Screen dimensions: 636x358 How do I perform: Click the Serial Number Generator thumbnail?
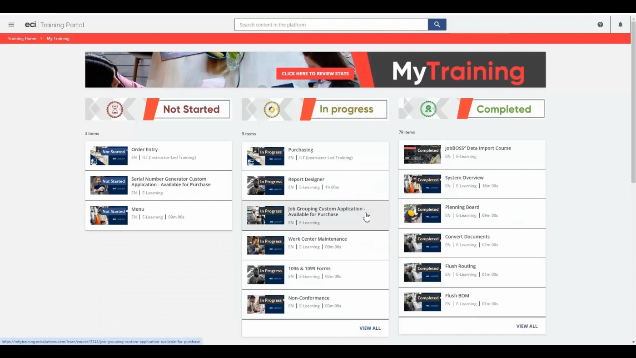[109, 185]
